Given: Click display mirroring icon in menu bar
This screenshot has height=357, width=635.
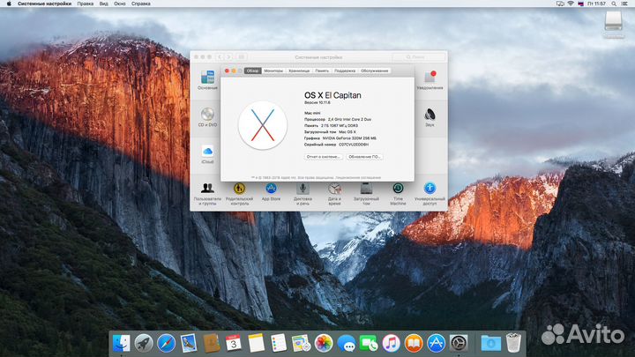Looking at the screenshot, I should tap(560, 4).
